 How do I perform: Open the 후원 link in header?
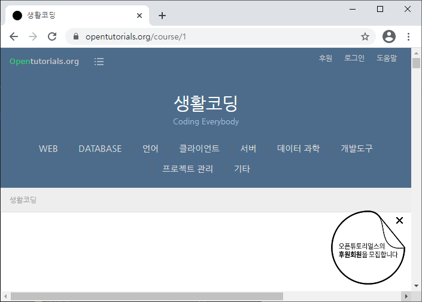tap(326, 58)
